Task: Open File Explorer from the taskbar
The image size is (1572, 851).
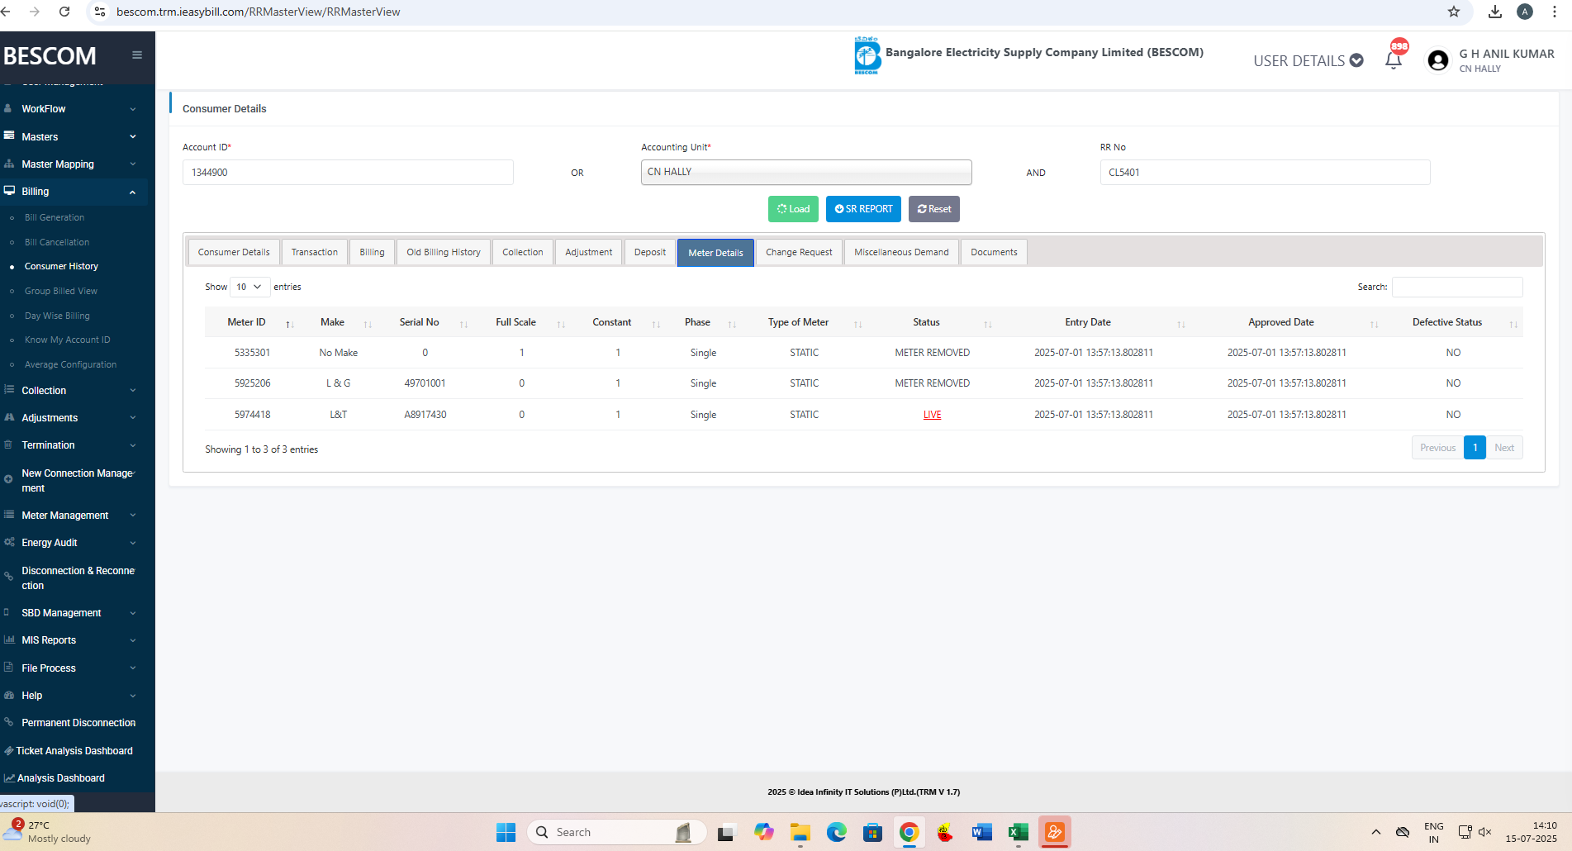Action: click(x=800, y=832)
